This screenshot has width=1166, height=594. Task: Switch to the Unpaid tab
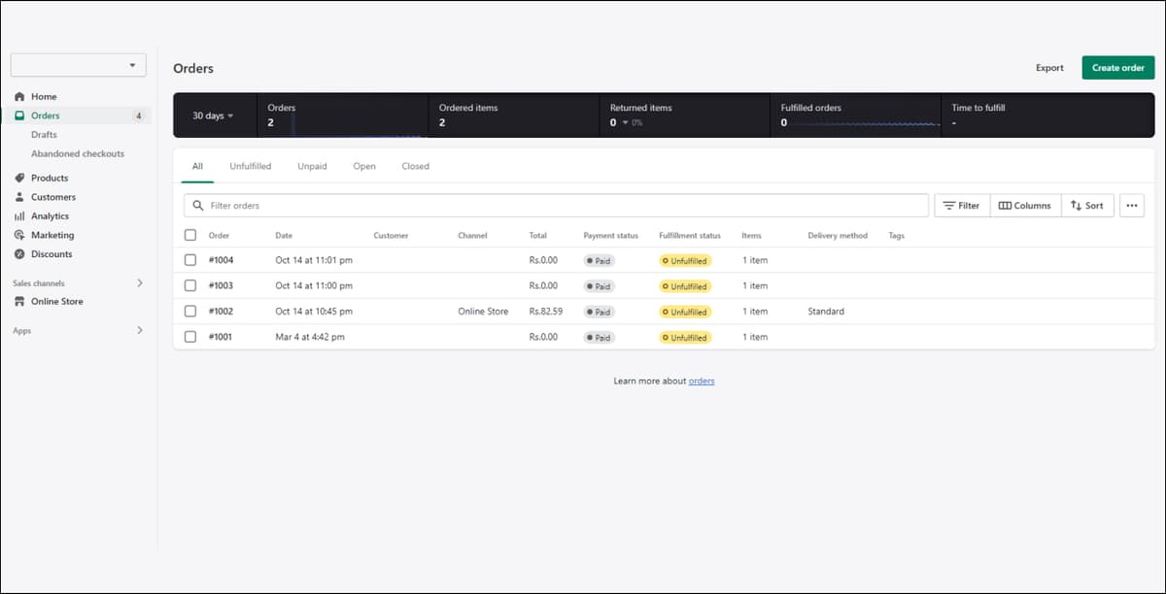coord(312,166)
